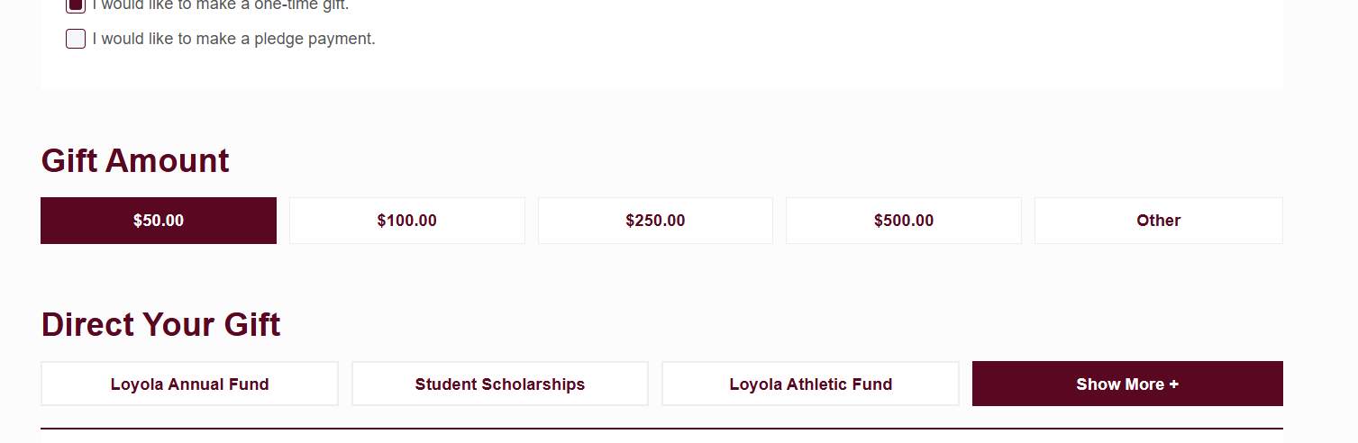Click the plus sign on Show More
The width and height of the screenshot is (1358, 443).
point(1173,384)
